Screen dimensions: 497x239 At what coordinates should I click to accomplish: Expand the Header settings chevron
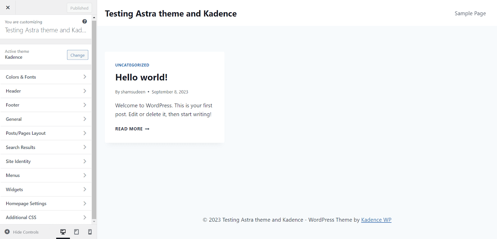coord(85,91)
